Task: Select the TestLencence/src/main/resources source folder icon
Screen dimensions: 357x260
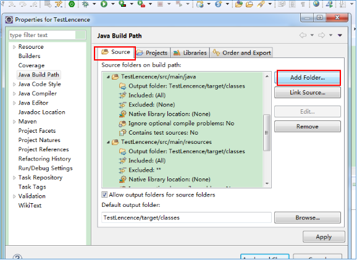Action: (x=115, y=142)
